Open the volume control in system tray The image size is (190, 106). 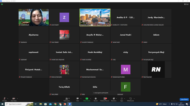click(177, 104)
